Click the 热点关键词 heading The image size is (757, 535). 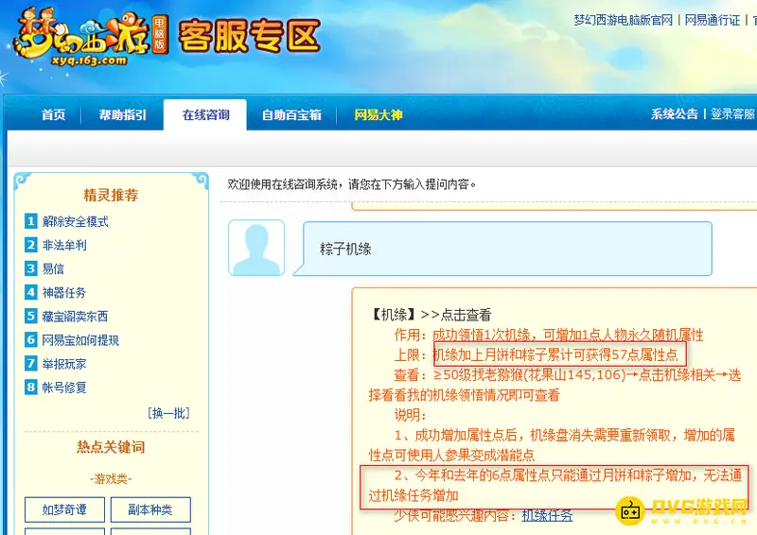coord(111,447)
